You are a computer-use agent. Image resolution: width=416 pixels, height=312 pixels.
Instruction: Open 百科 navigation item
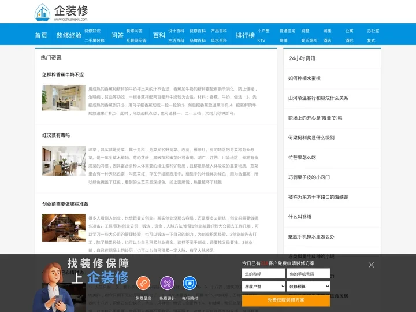click(x=159, y=35)
